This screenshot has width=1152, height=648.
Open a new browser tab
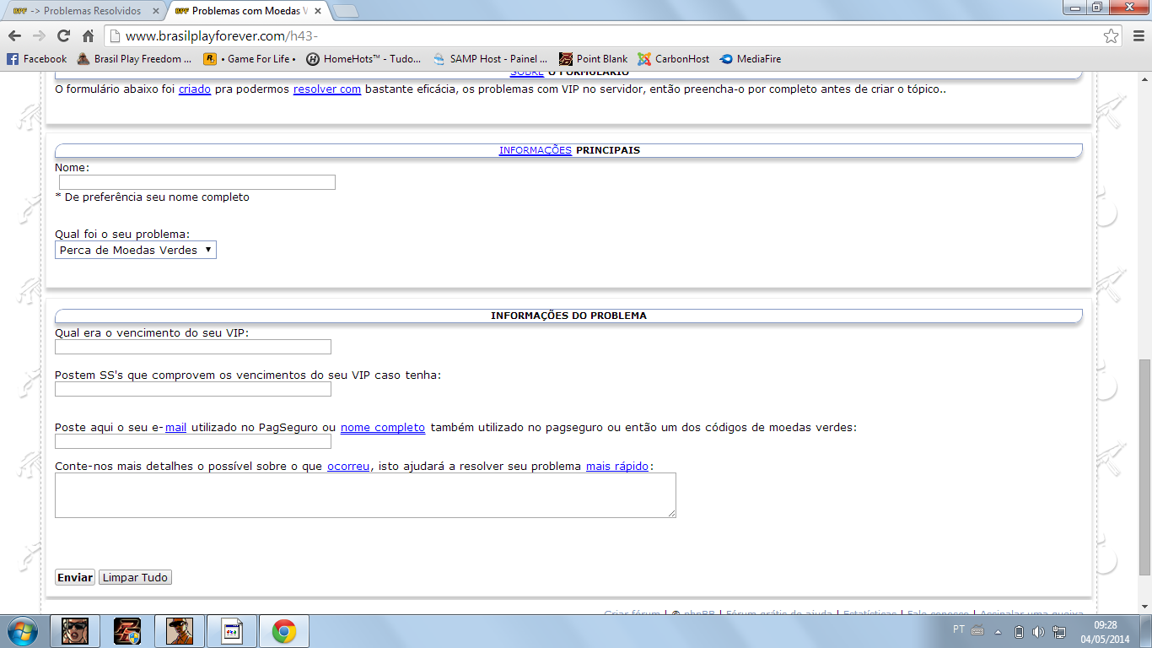click(x=345, y=11)
